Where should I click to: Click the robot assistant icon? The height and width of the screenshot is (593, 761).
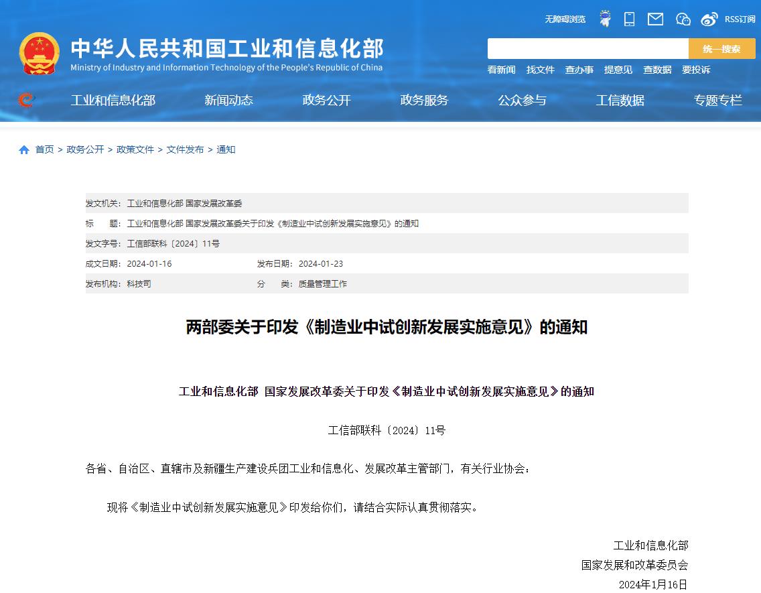coord(605,19)
